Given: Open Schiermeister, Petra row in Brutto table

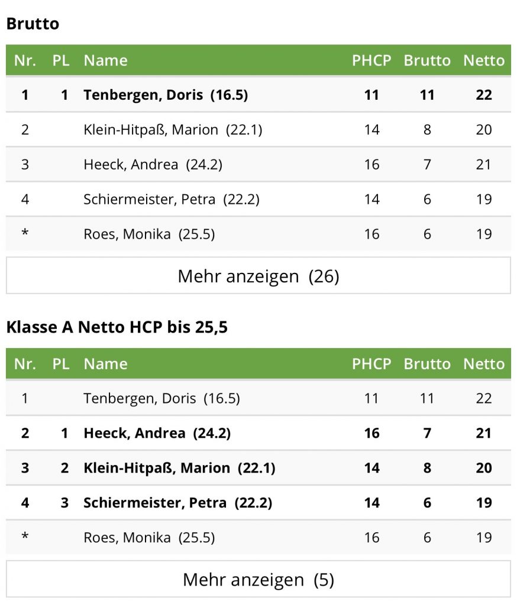Looking at the screenshot, I should click(258, 199).
